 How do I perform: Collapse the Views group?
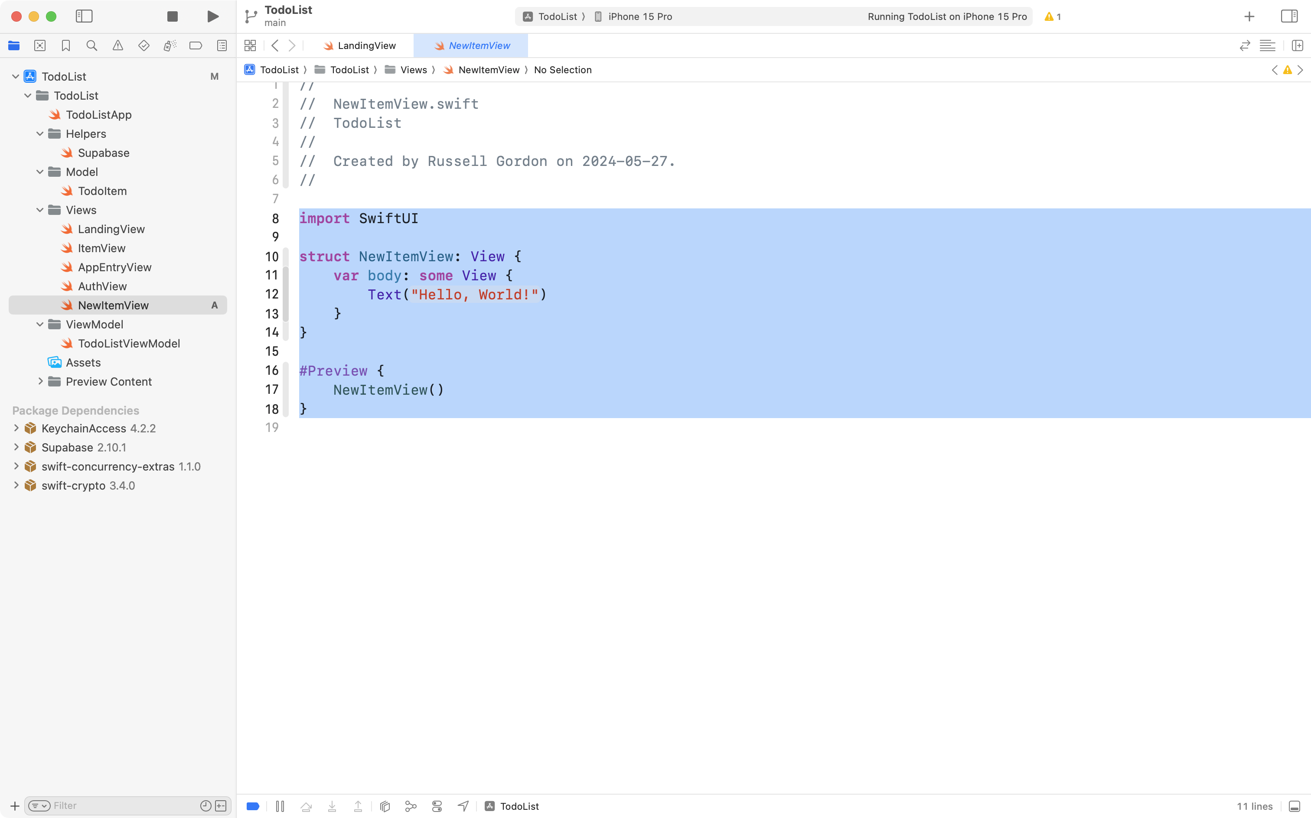tap(39, 210)
